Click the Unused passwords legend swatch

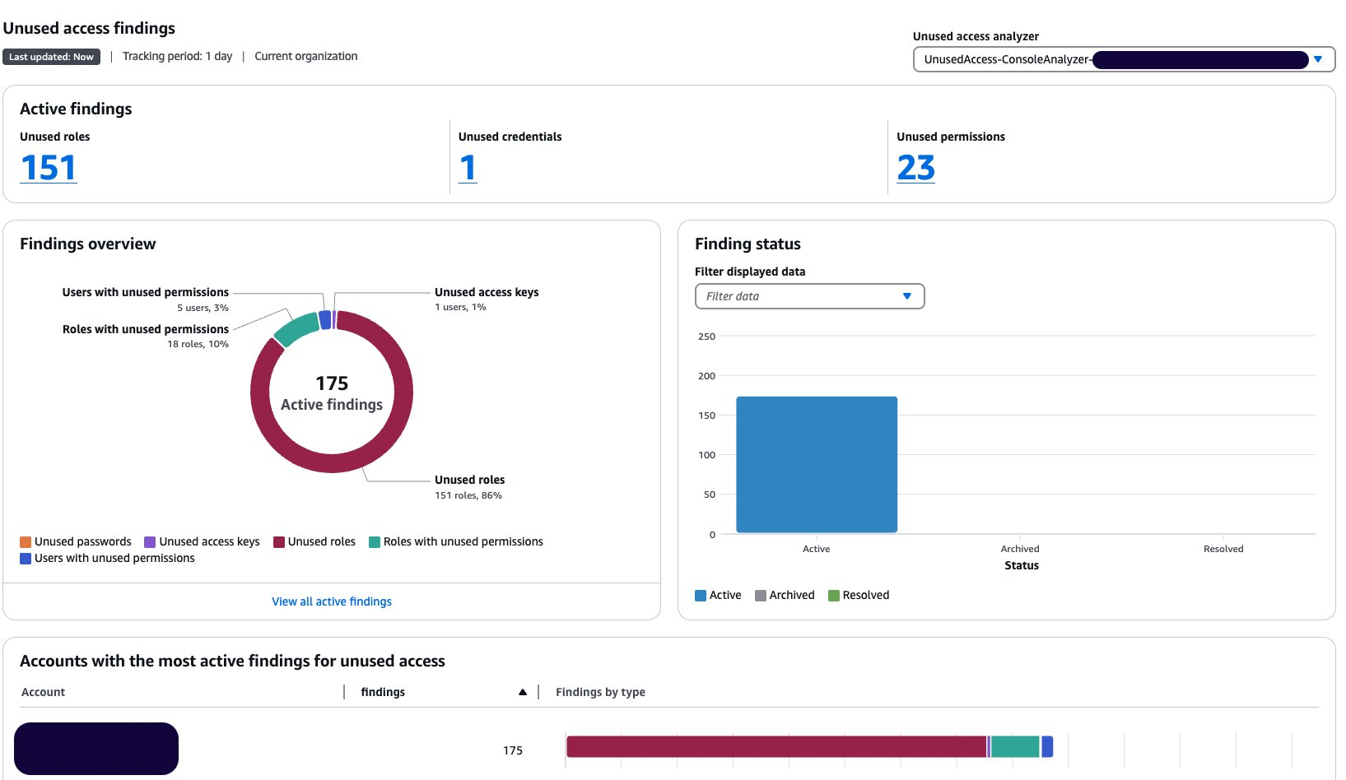coord(24,541)
